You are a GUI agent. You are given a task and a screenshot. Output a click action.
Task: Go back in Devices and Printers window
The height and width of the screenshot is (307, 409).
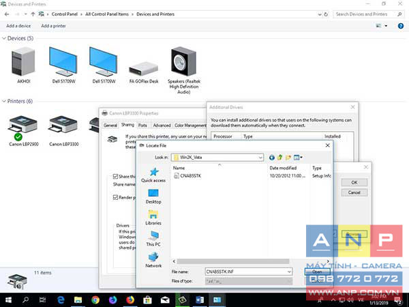pos(7,14)
